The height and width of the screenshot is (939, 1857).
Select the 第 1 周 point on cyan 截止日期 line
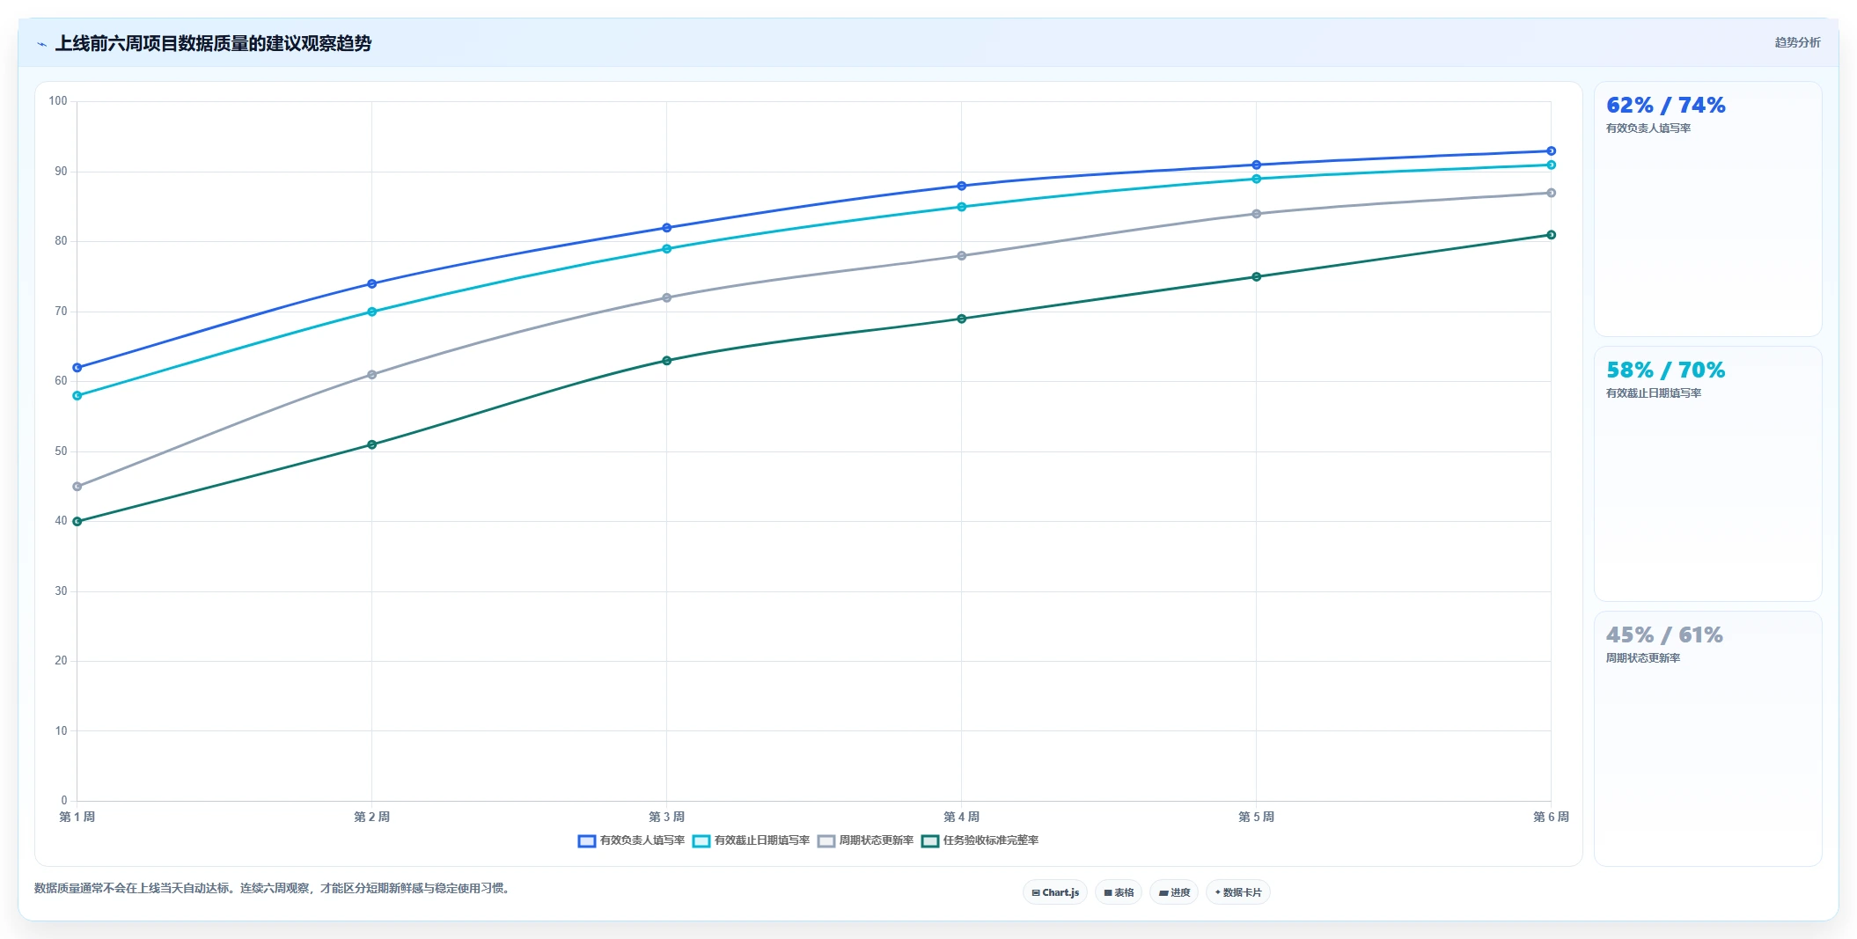click(77, 396)
